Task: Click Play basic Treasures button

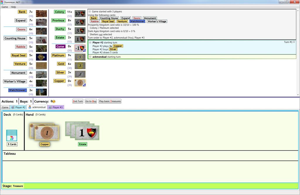Action: (x=110, y=101)
